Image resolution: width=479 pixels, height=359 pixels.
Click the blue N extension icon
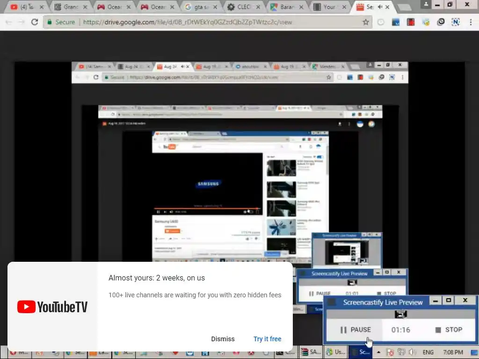(x=456, y=22)
